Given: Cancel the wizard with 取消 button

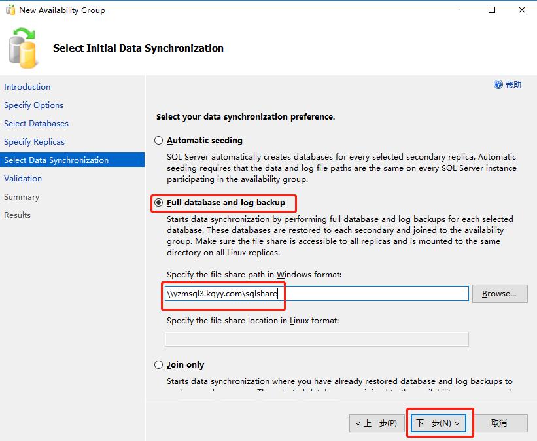Looking at the screenshot, I should click(499, 423).
